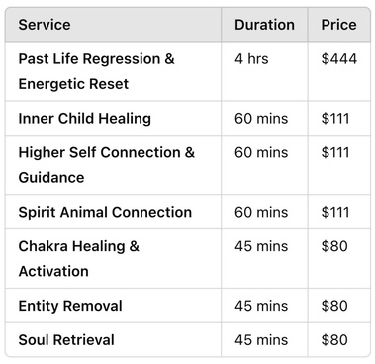Click the Soul Retrieval service name
The width and height of the screenshot is (375, 364).
point(66,340)
